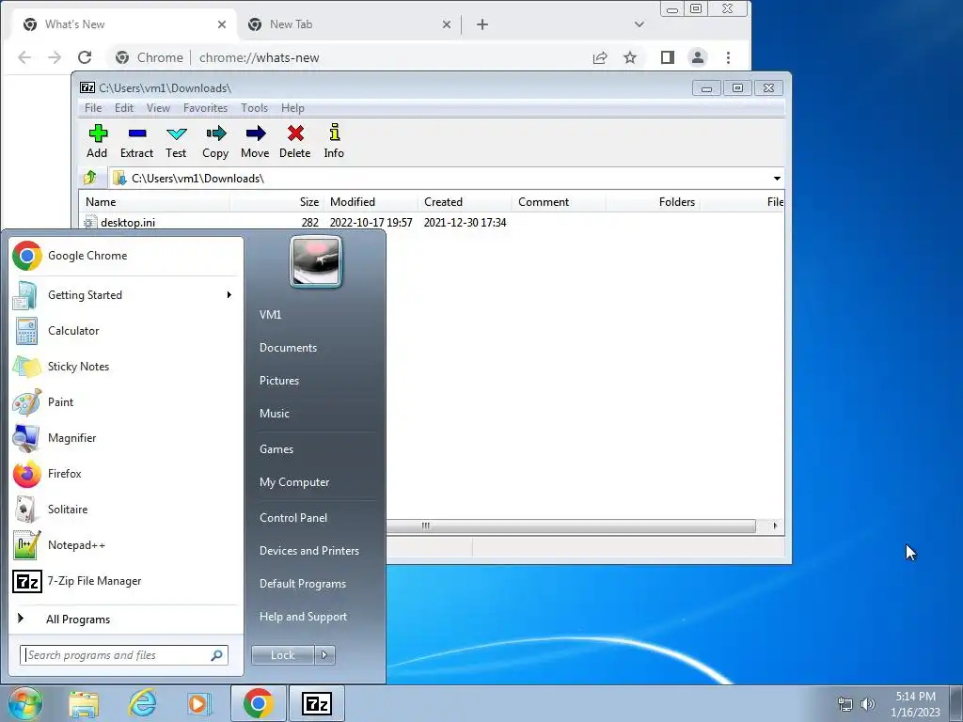The width and height of the screenshot is (963, 722).
Task: Launch Firefox from the Start menu
Action: pyautogui.click(x=127, y=474)
